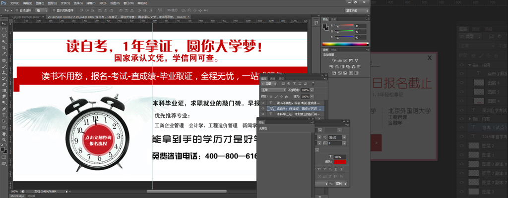Hide the 读自考 text layer via eye icon
Screen dimensions: 508x198
263,108
